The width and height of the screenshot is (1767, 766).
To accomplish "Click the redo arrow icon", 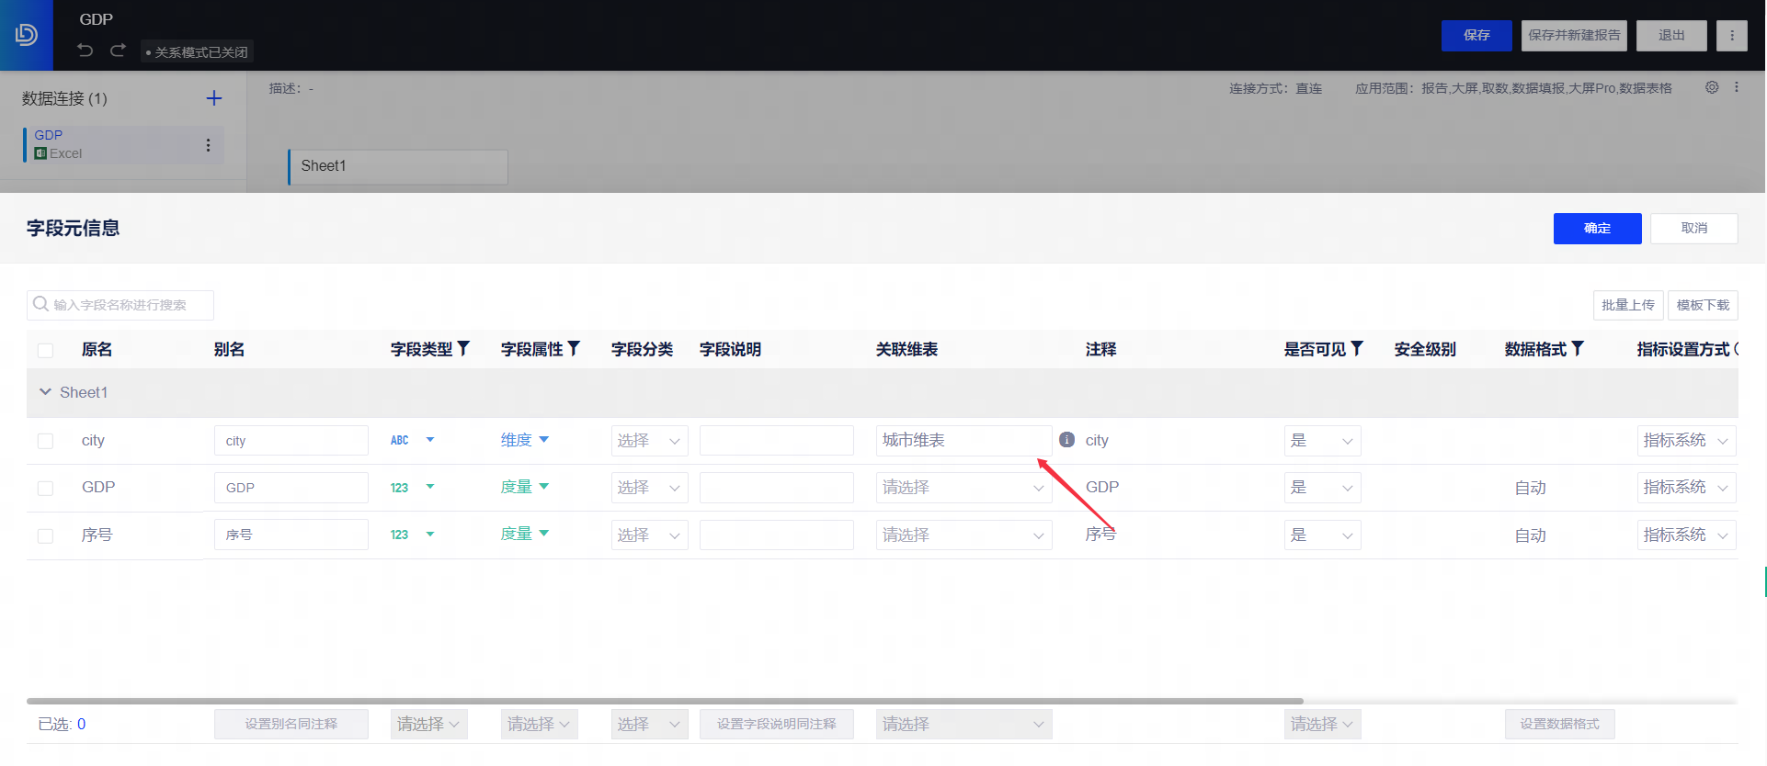I will (118, 51).
